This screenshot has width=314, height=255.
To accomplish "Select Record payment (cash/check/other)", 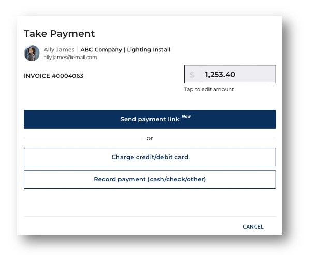I will click(x=150, y=179).
